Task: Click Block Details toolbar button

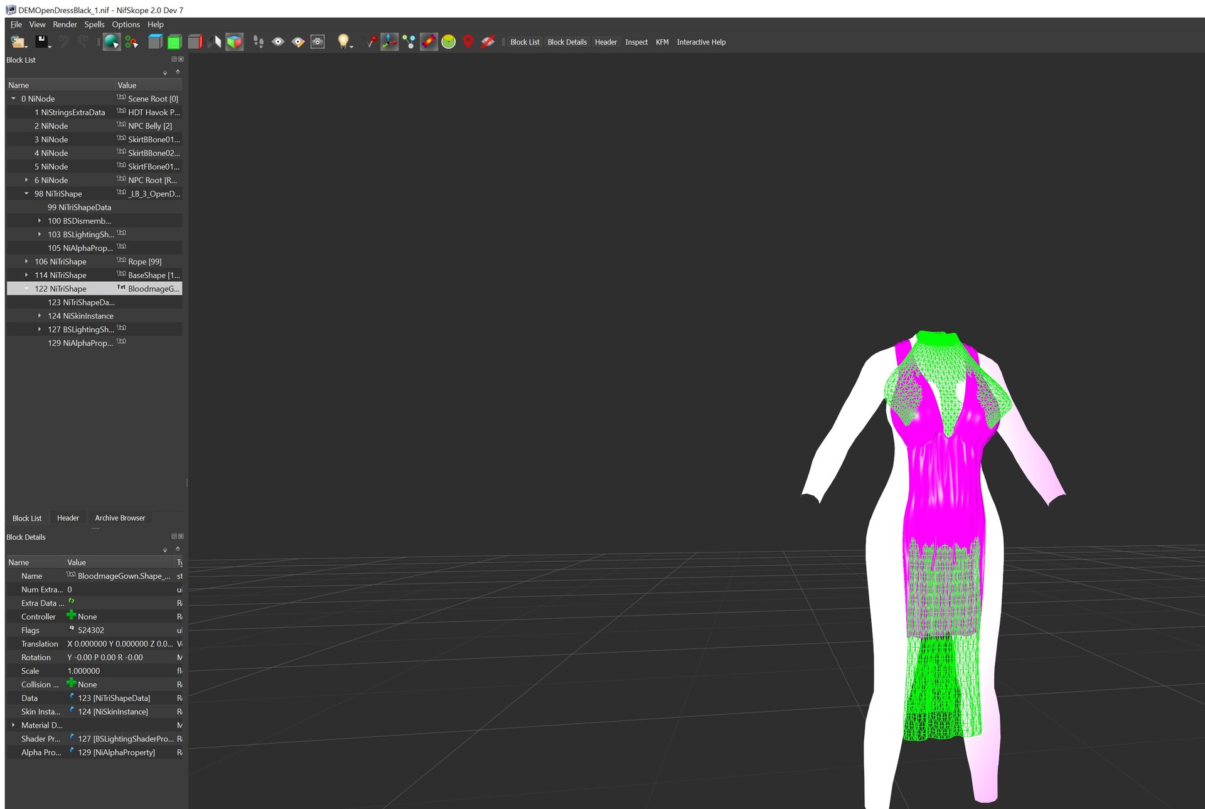Action: tap(567, 42)
